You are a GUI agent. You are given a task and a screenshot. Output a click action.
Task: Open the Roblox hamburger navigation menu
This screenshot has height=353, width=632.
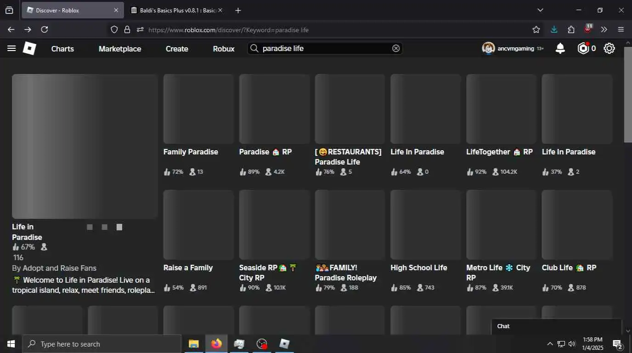(x=11, y=48)
